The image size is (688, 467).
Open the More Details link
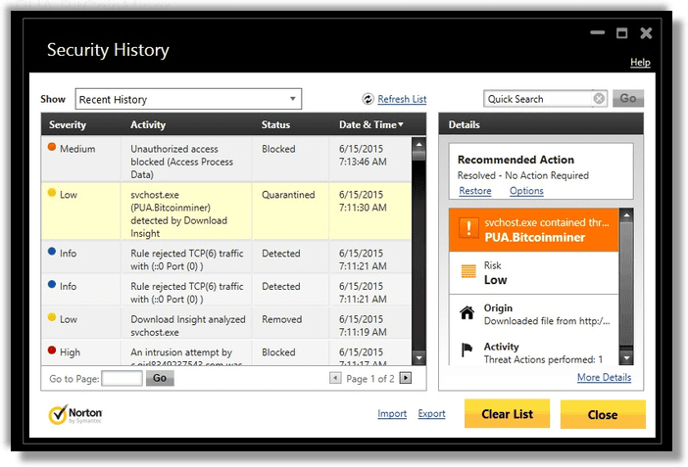pyautogui.click(x=604, y=378)
